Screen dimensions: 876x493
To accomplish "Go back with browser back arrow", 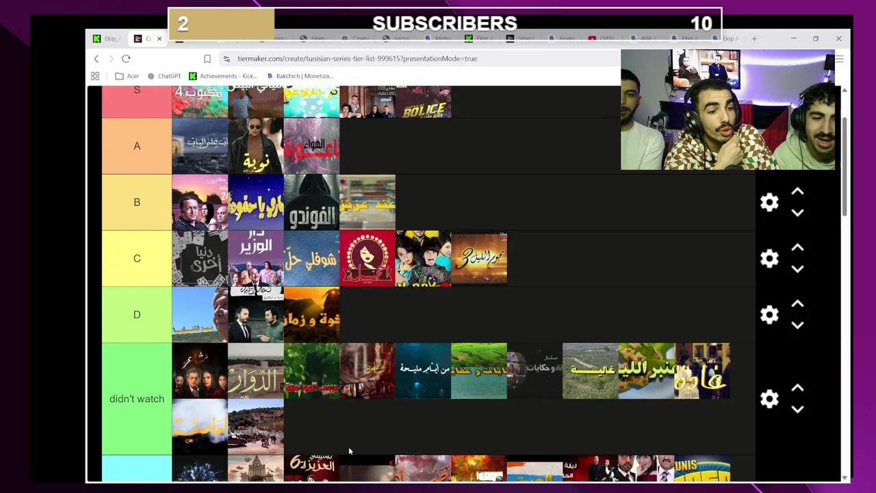I will [x=96, y=59].
